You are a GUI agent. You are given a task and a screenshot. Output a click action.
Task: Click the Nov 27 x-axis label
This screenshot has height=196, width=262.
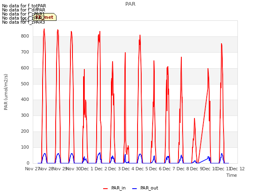pyautogui.click(x=32, y=169)
